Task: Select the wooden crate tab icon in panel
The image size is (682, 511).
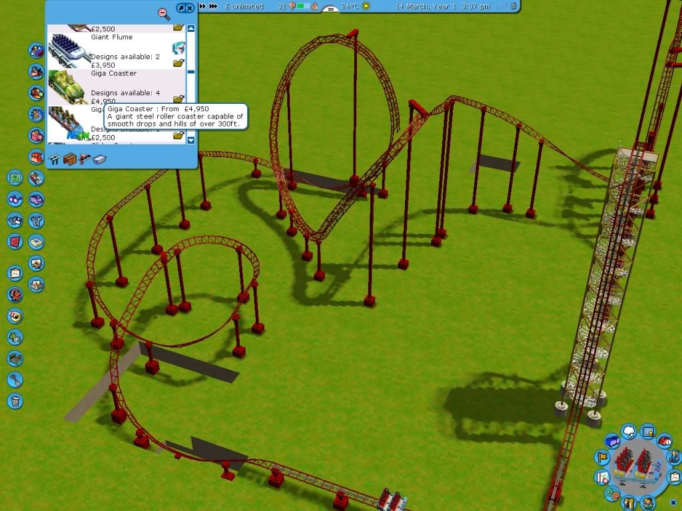Action: tap(69, 160)
